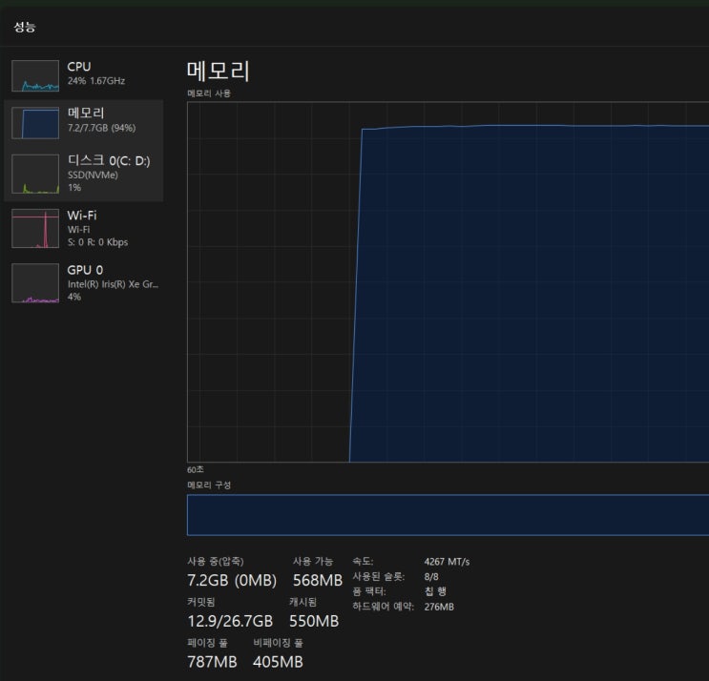
Task: Click the CPU mini graph thumbnail
Action: [x=35, y=76]
